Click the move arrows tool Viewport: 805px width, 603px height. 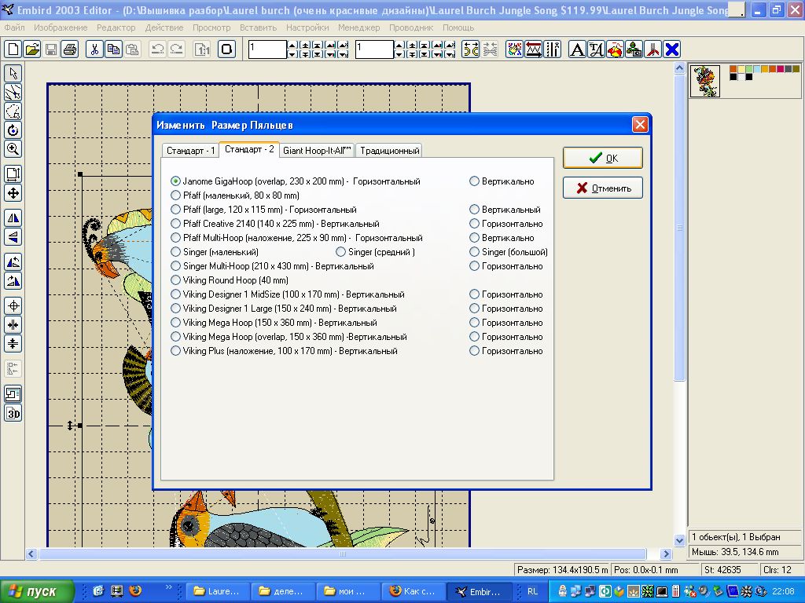13,193
